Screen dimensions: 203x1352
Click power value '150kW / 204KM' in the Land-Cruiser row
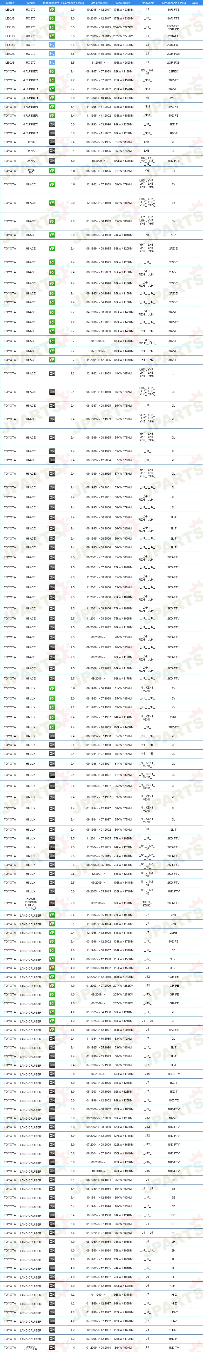(x=123, y=1154)
